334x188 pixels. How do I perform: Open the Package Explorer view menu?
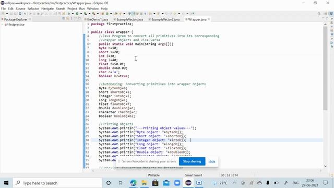[x=71, y=19]
